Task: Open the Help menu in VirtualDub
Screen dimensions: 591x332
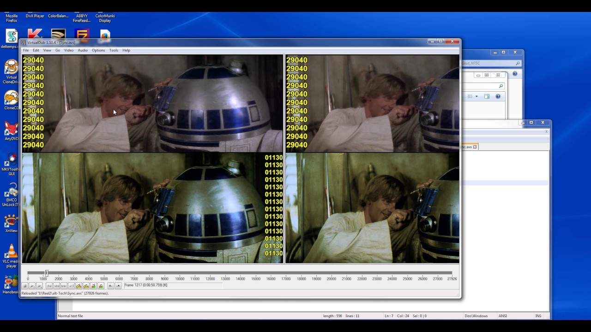Action: pyautogui.click(x=126, y=50)
